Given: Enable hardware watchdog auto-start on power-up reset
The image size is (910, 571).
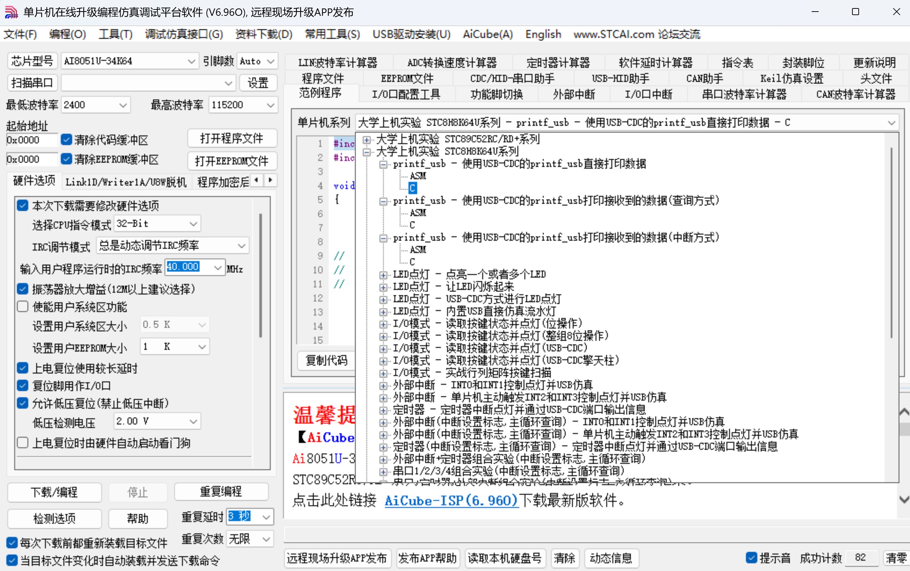Looking at the screenshot, I should 22,442.
